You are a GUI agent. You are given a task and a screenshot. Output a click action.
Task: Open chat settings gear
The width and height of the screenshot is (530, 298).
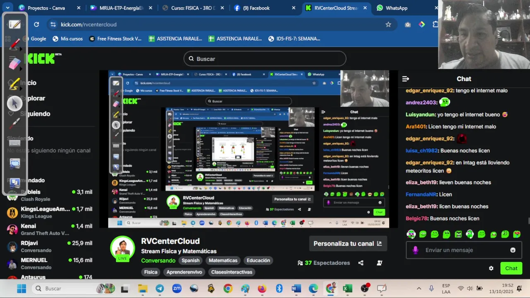point(491,268)
